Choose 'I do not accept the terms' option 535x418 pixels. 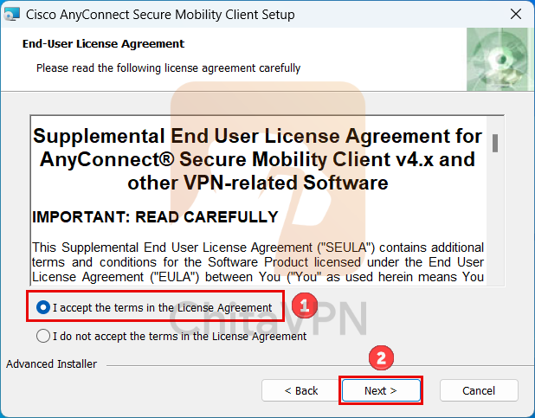pyautogui.click(x=43, y=336)
